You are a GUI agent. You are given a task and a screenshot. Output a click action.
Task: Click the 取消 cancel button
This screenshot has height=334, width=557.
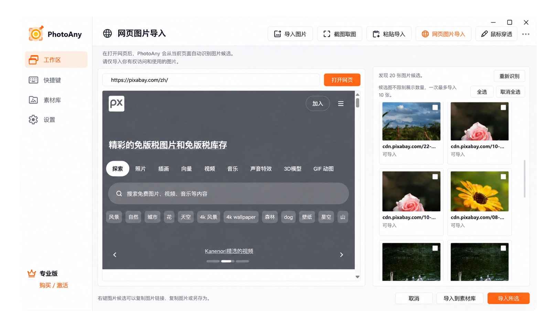(x=414, y=298)
